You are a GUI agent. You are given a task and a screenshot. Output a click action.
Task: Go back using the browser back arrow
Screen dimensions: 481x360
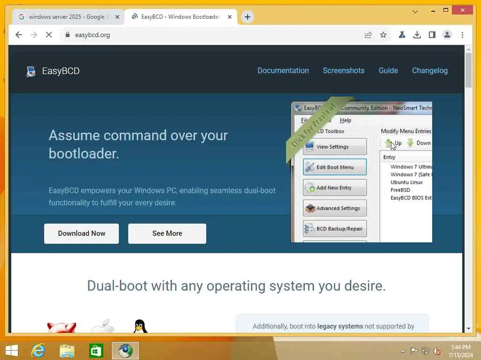coord(19,35)
